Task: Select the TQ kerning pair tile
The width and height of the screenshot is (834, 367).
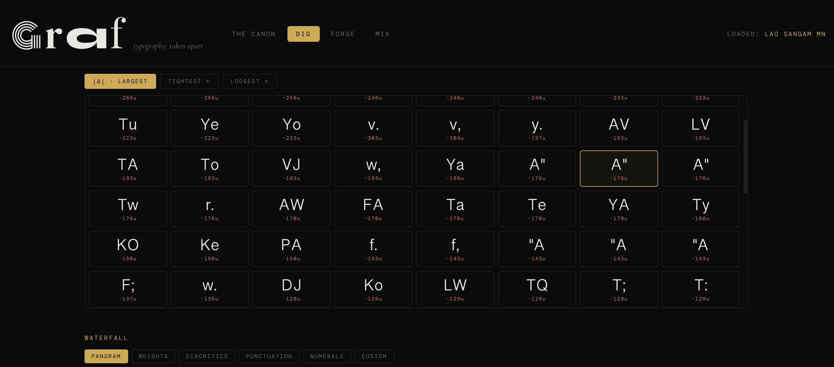Action: pyautogui.click(x=537, y=289)
